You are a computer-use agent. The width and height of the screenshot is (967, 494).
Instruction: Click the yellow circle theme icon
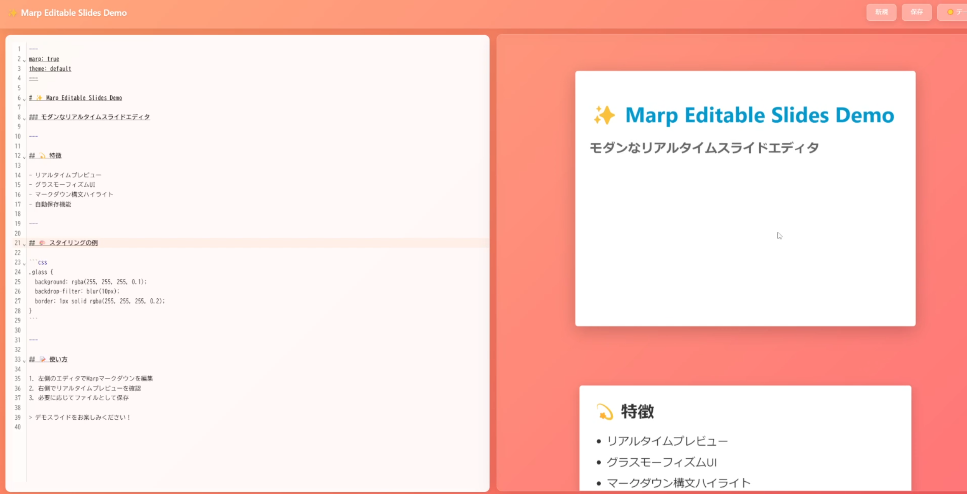950,12
